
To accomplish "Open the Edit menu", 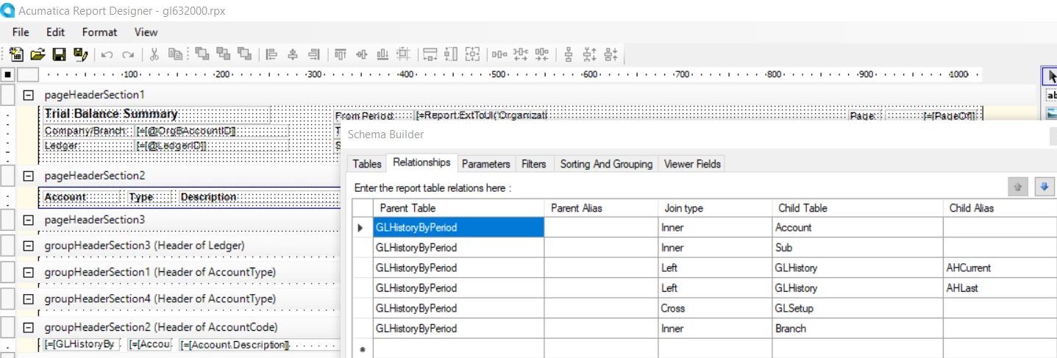I will point(55,32).
